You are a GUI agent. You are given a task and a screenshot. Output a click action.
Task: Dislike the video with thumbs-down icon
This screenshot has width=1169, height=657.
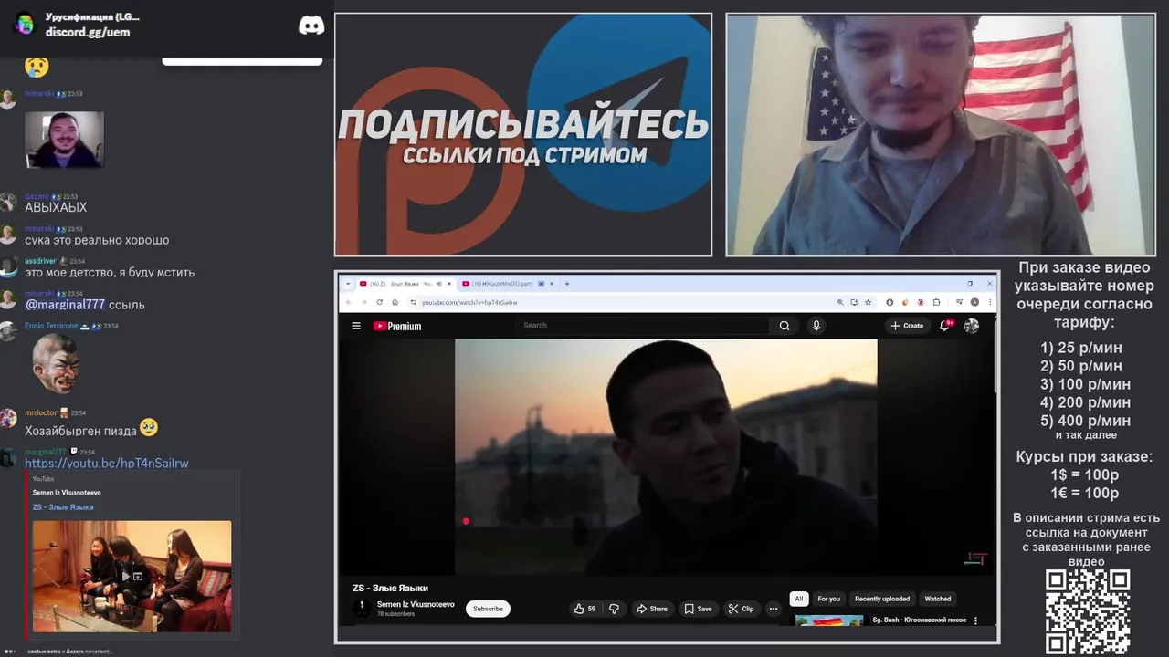point(614,609)
